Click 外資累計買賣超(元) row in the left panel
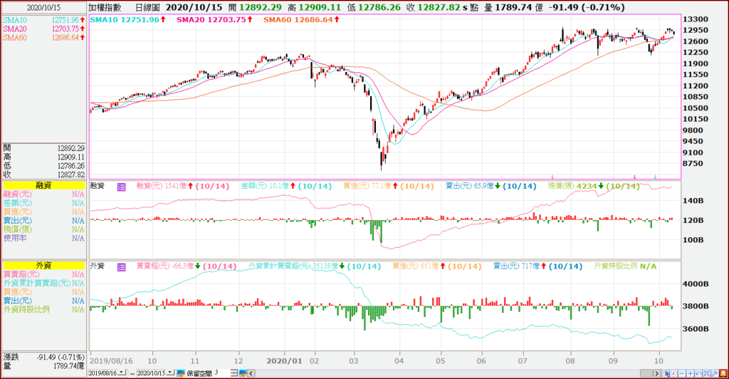Screen dimensions: 729x379 (43, 284)
